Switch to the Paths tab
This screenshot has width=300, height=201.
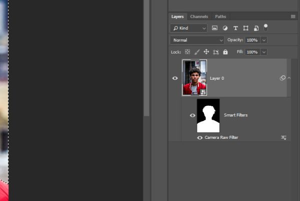pos(220,17)
